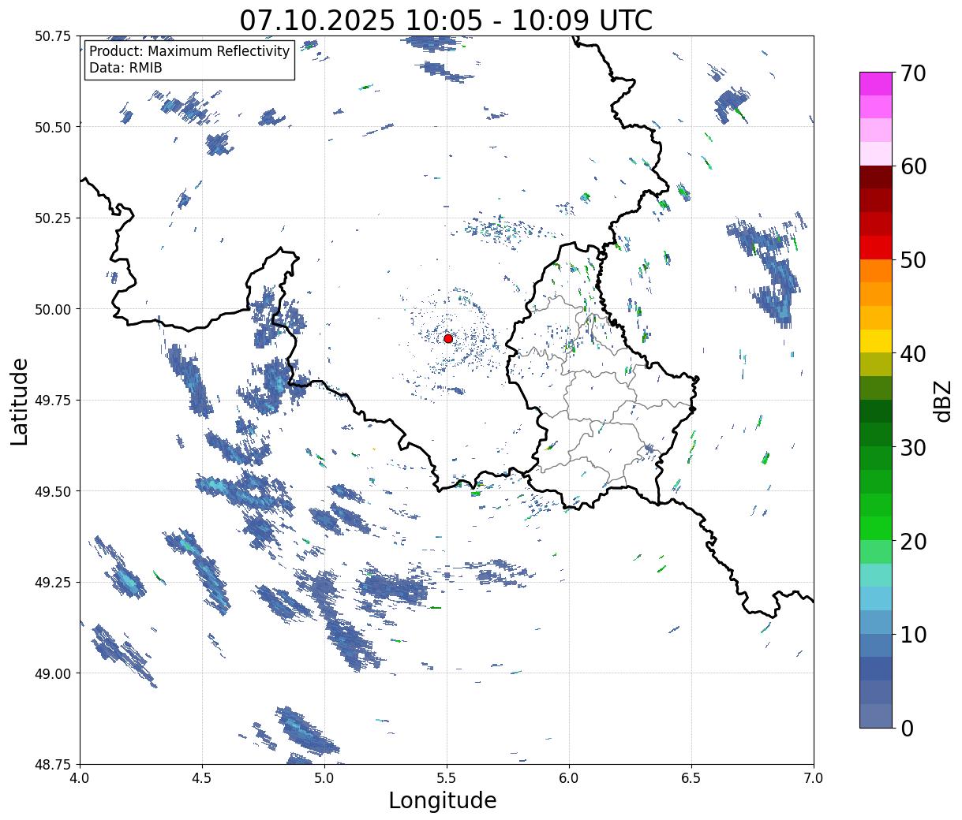The image size is (962, 820).
Task: Click the colorbar tick label 20
Action: (912, 541)
